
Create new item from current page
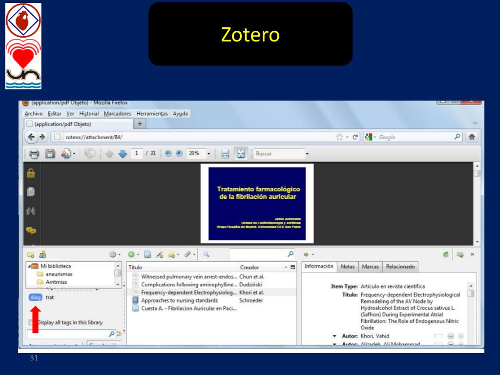pyautogui.click(x=147, y=254)
